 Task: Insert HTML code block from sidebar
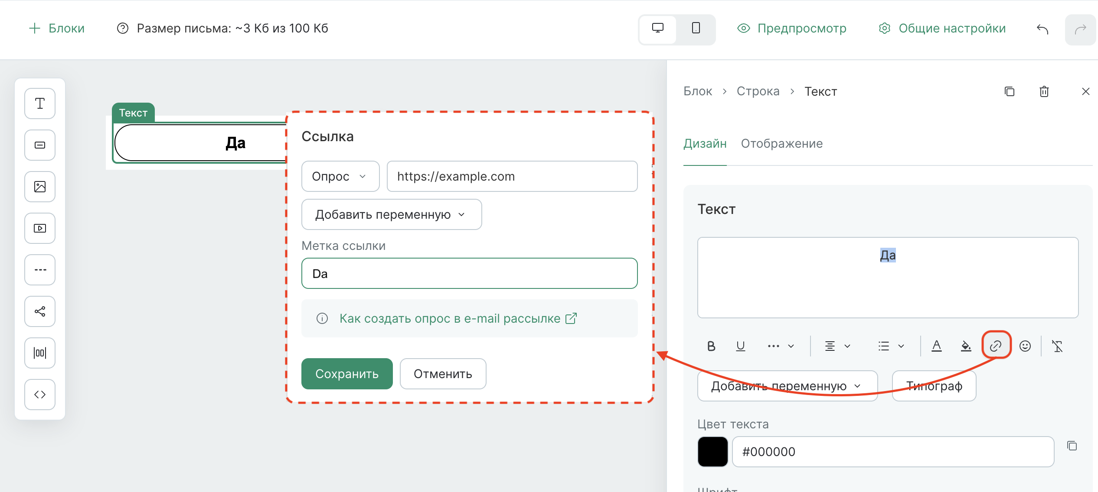(x=40, y=395)
